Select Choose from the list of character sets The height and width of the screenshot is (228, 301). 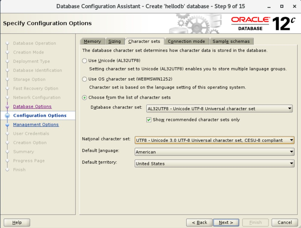(84, 98)
